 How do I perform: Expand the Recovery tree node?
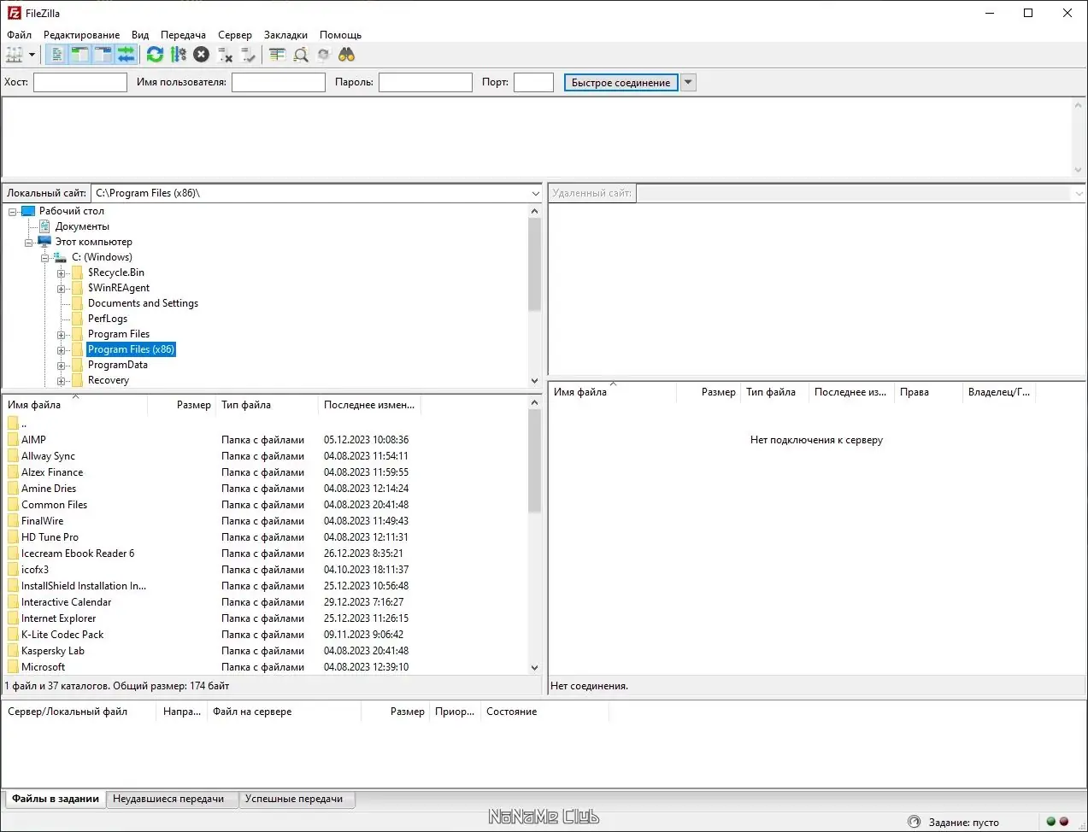[62, 381]
